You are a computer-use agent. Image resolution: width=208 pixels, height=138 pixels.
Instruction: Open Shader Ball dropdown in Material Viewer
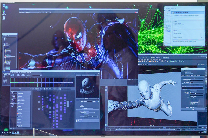click(85, 75)
